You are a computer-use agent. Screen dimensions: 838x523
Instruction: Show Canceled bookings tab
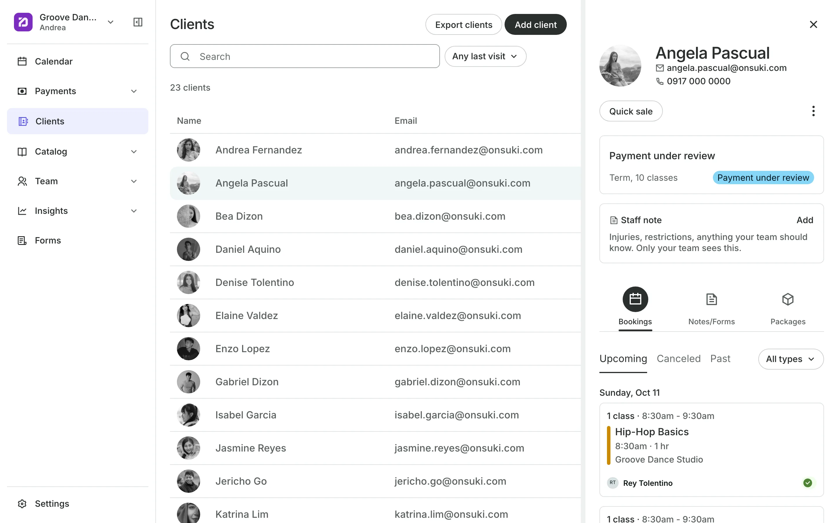click(x=678, y=359)
